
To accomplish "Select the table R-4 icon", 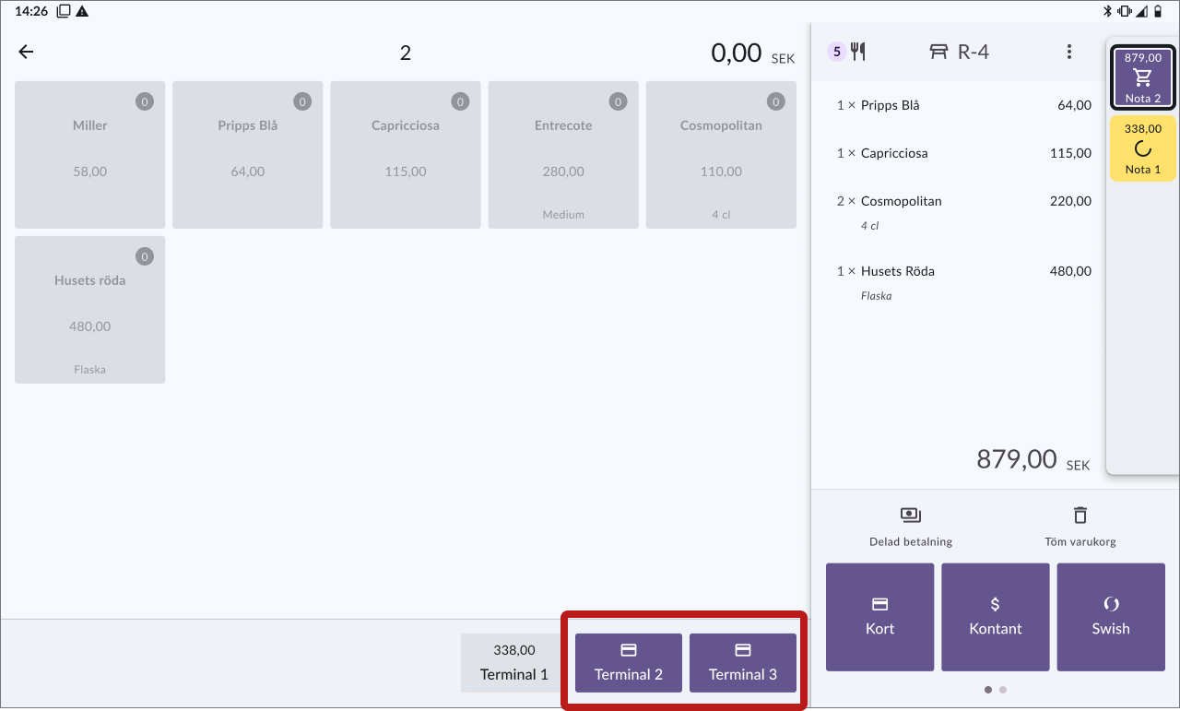I will tap(938, 52).
